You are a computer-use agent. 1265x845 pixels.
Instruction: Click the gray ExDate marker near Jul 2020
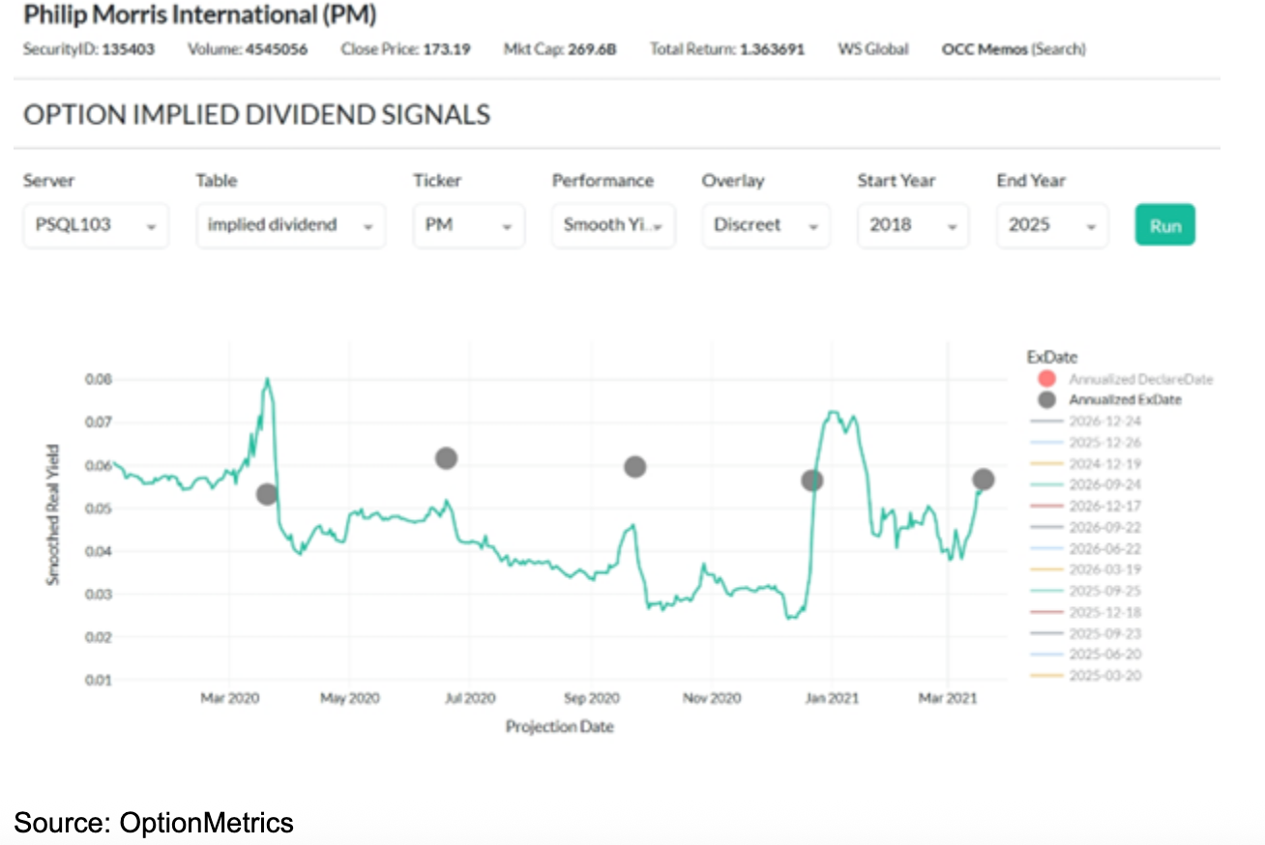446,458
